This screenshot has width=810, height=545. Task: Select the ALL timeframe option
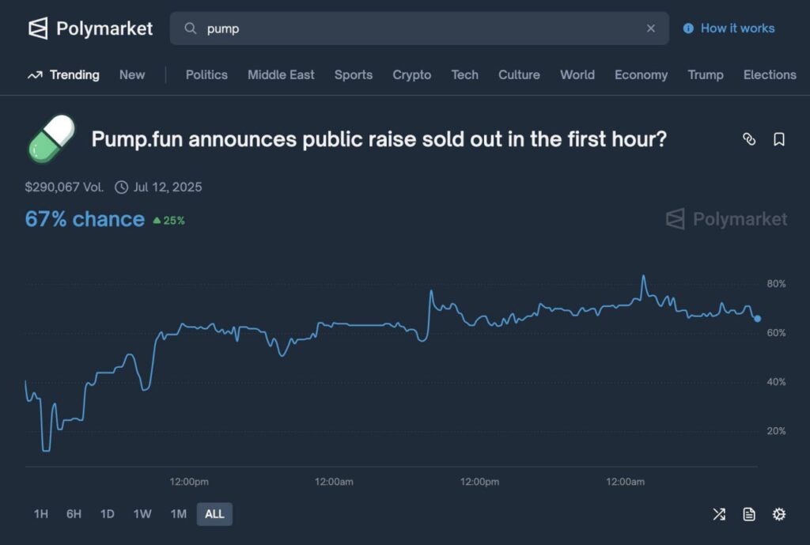tap(214, 514)
